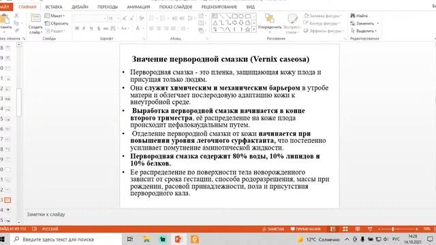Open File Explorer from taskbar

146,239
